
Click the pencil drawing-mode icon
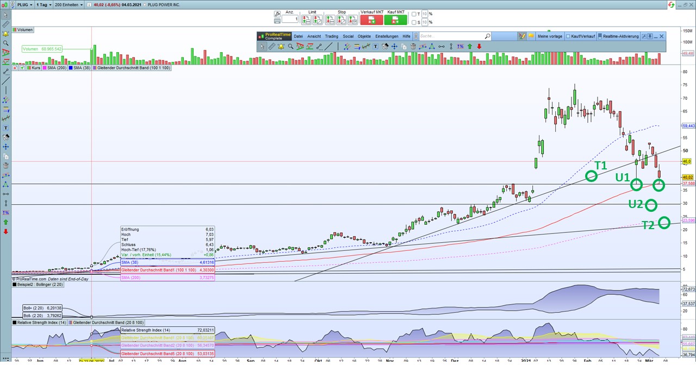[x=522, y=36]
